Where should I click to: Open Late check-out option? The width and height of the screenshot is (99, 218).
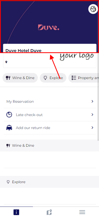coord(50,115)
